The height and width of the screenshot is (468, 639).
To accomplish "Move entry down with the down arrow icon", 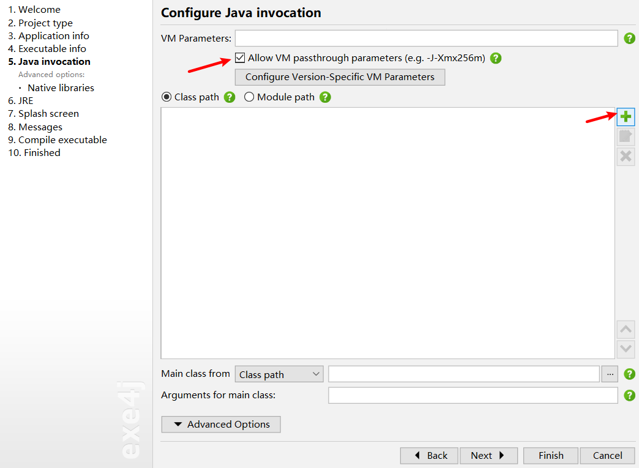I will pyautogui.click(x=626, y=349).
